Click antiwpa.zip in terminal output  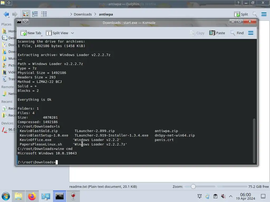166,131
